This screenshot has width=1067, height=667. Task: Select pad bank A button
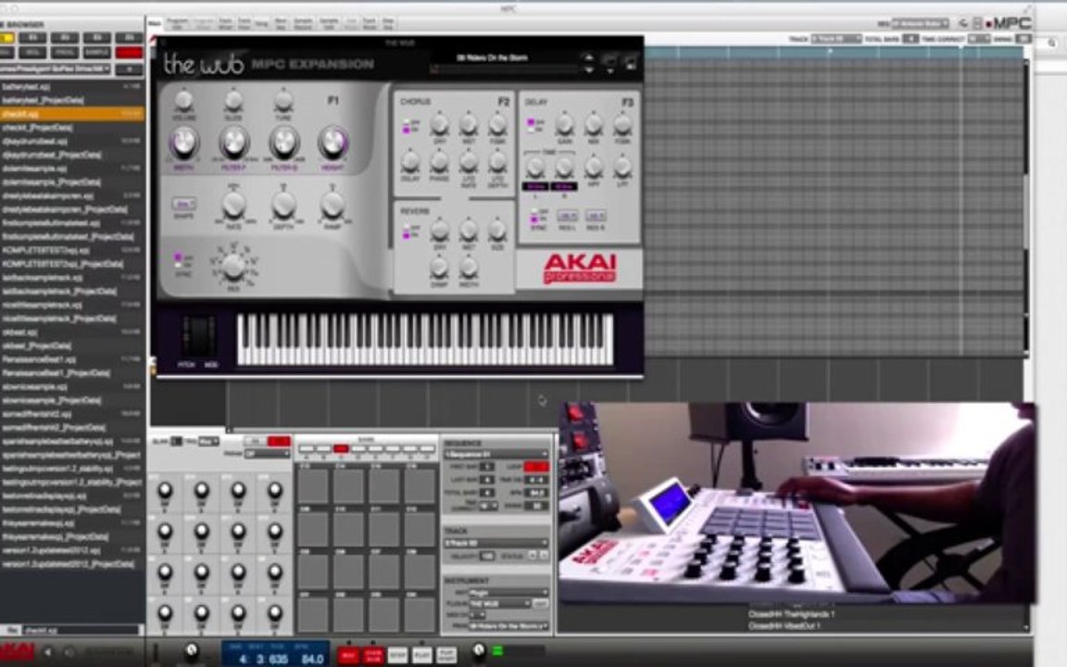pos(307,448)
